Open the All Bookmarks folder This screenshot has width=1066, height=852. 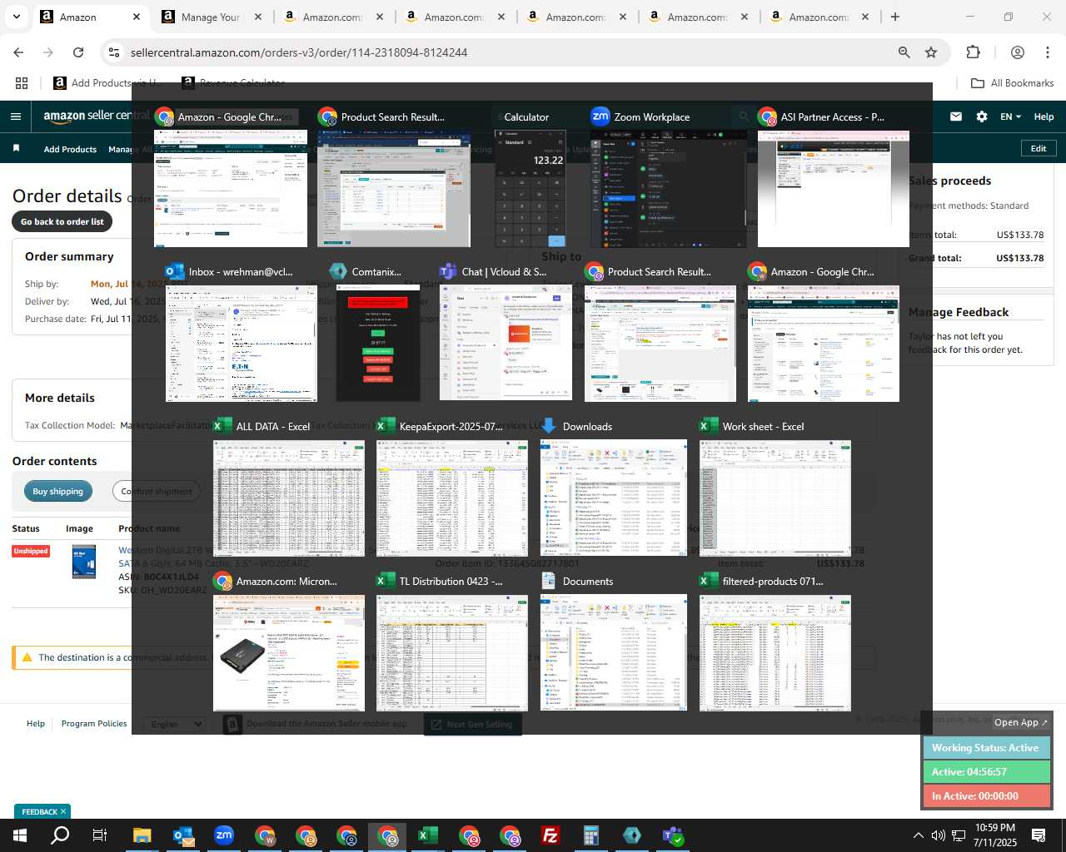[x=1013, y=83]
